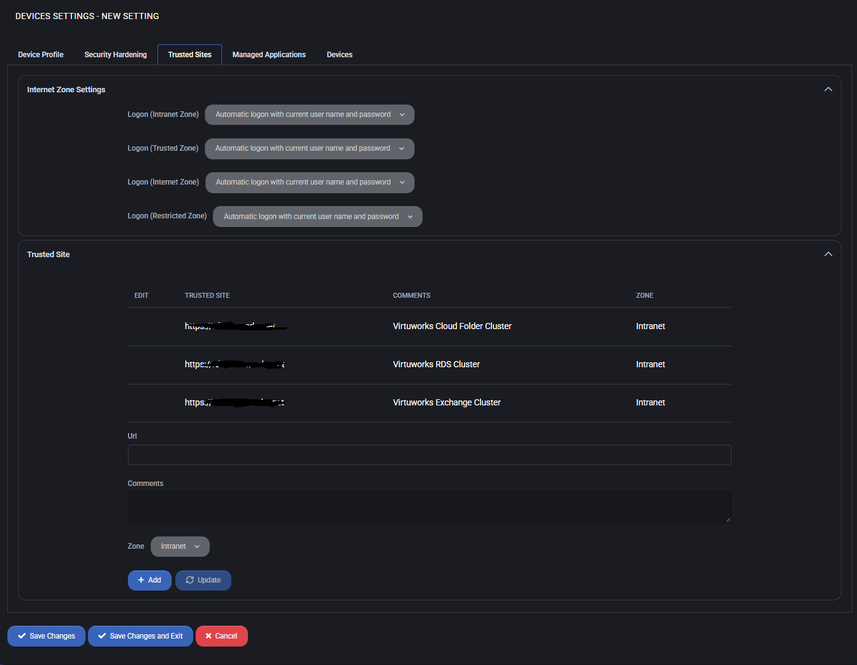This screenshot has width=857, height=665.
Task: Click the redacted URL in Exchange Cluster row
Action: coord(234,402)
